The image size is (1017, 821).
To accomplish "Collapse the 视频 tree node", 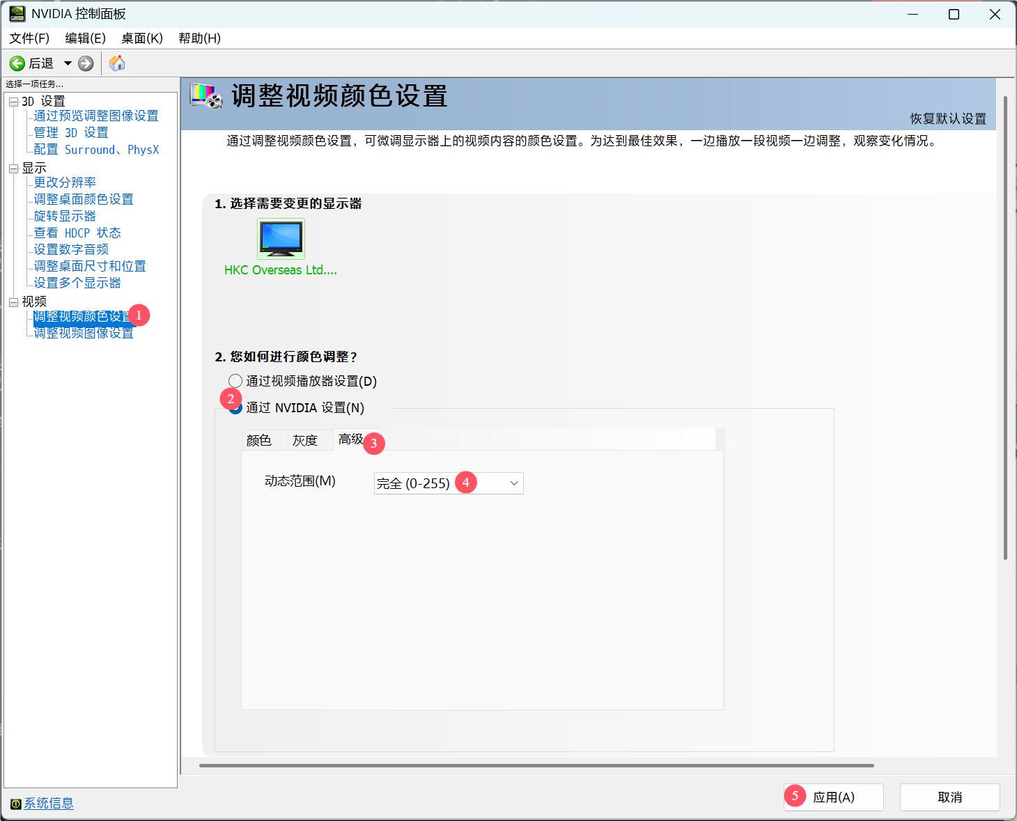I will 13,302.
